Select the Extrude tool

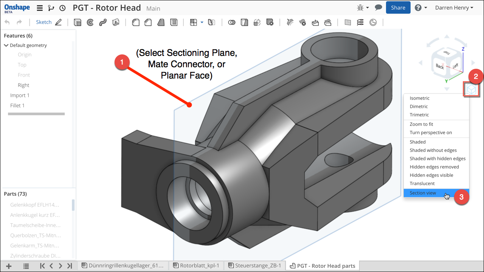(78, 22)
